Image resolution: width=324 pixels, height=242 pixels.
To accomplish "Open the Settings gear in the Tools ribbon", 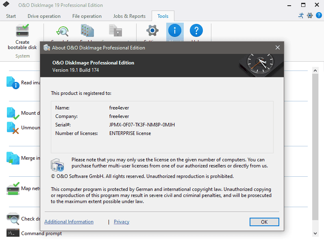I will (152, 30).
